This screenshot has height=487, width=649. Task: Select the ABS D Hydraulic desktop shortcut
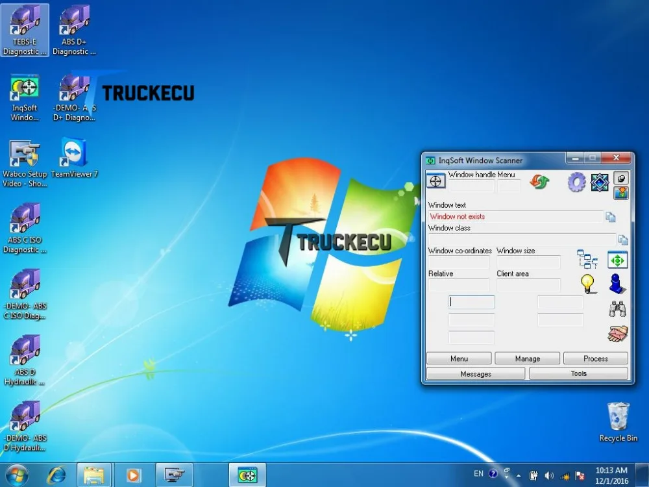pos(25,360)
